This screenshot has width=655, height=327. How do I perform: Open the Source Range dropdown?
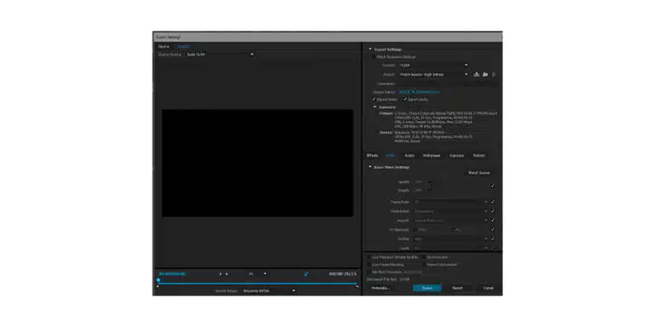(x=269, y=290)
